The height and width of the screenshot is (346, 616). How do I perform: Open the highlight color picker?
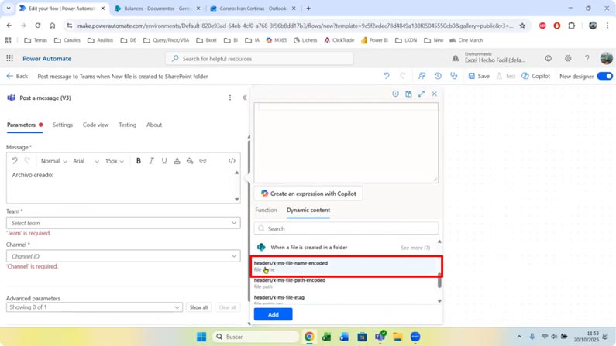(190, 161)
